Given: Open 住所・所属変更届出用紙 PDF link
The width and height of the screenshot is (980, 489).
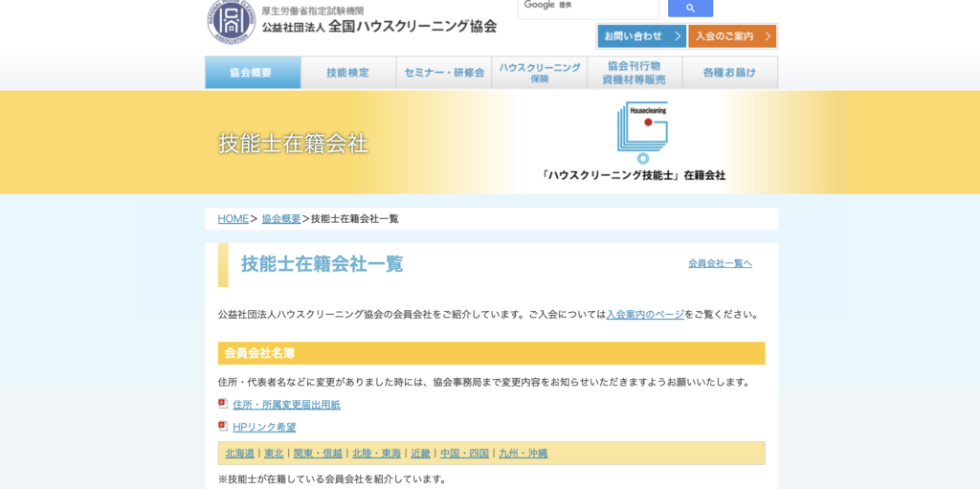Looking at the screenshot, I should (x=286, y=405).
